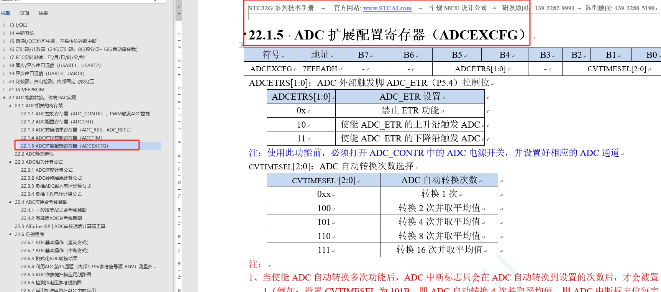Click 使能 ADC_ETR 的上升沿触发 ADC cell
The width and height of the screenshot is (661, 292).
(x=410, y=125)
